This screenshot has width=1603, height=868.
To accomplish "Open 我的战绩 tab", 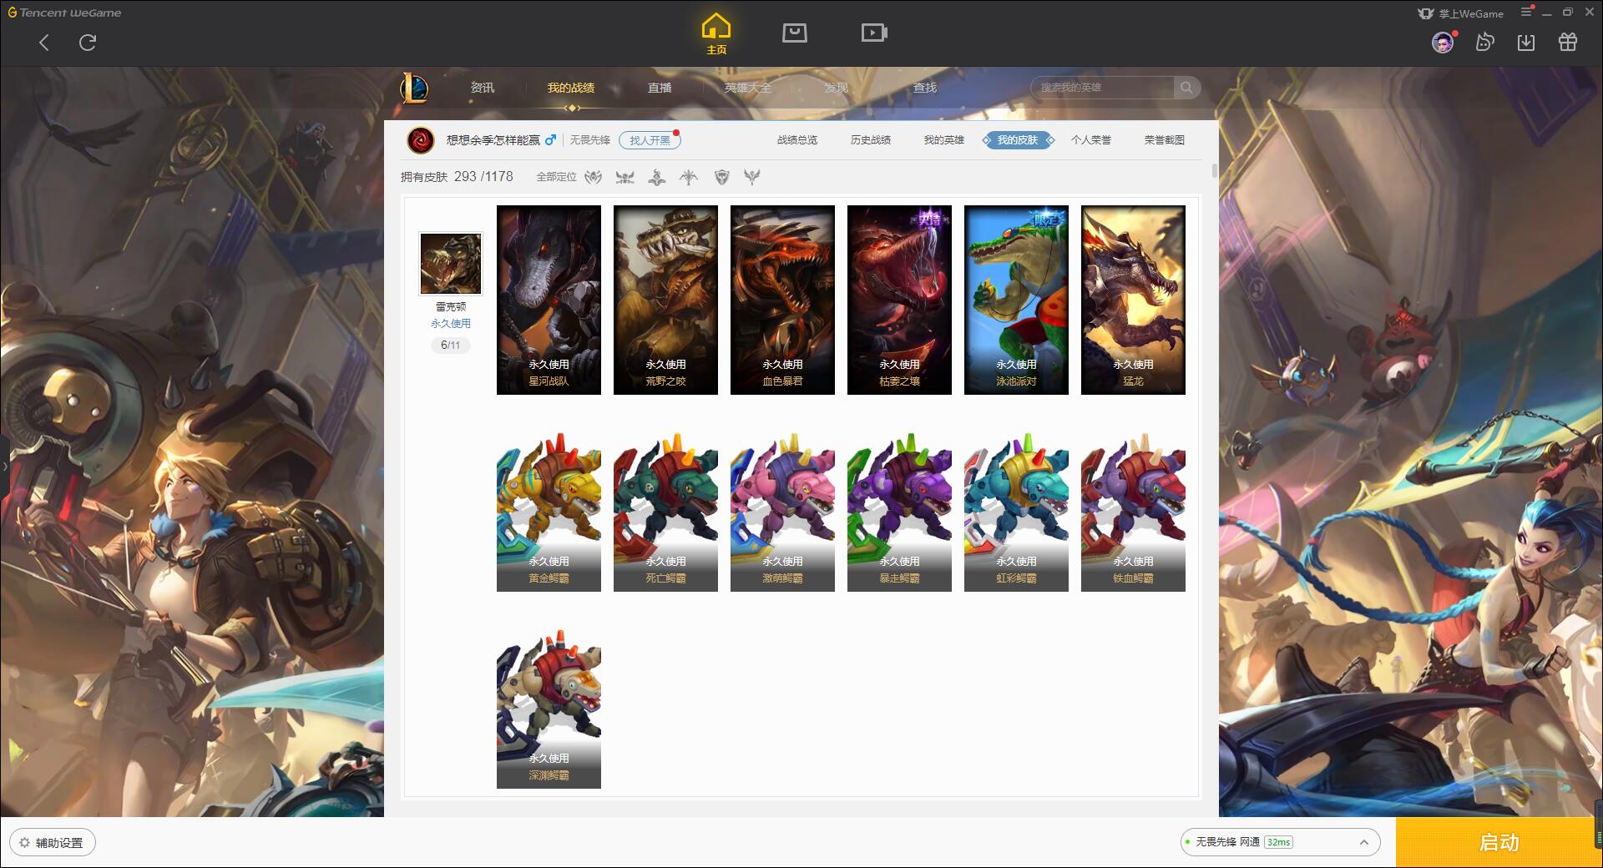I will 571,88.
